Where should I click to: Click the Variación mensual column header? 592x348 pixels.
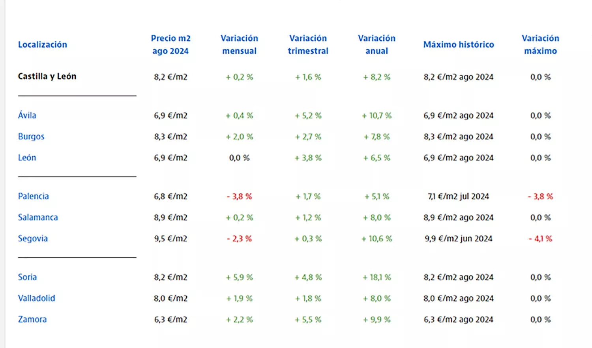click(x=239, y=45)
